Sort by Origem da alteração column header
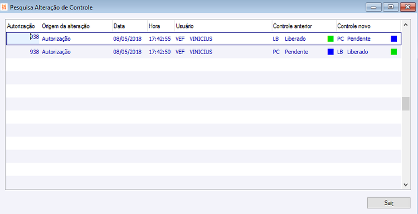This screenshot has height=214, width=418. click(x=76, y=26)
